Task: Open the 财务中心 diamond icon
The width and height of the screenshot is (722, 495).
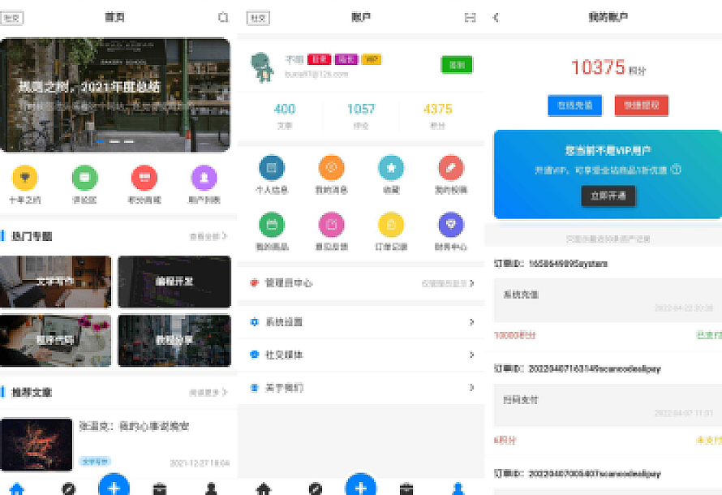Action: [451, 224]
